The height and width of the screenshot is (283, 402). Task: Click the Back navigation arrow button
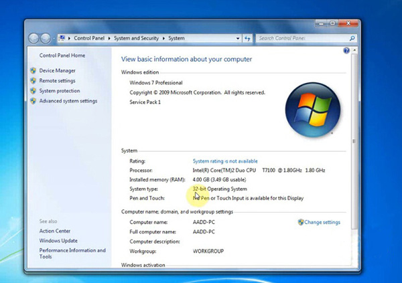[33, 38]
